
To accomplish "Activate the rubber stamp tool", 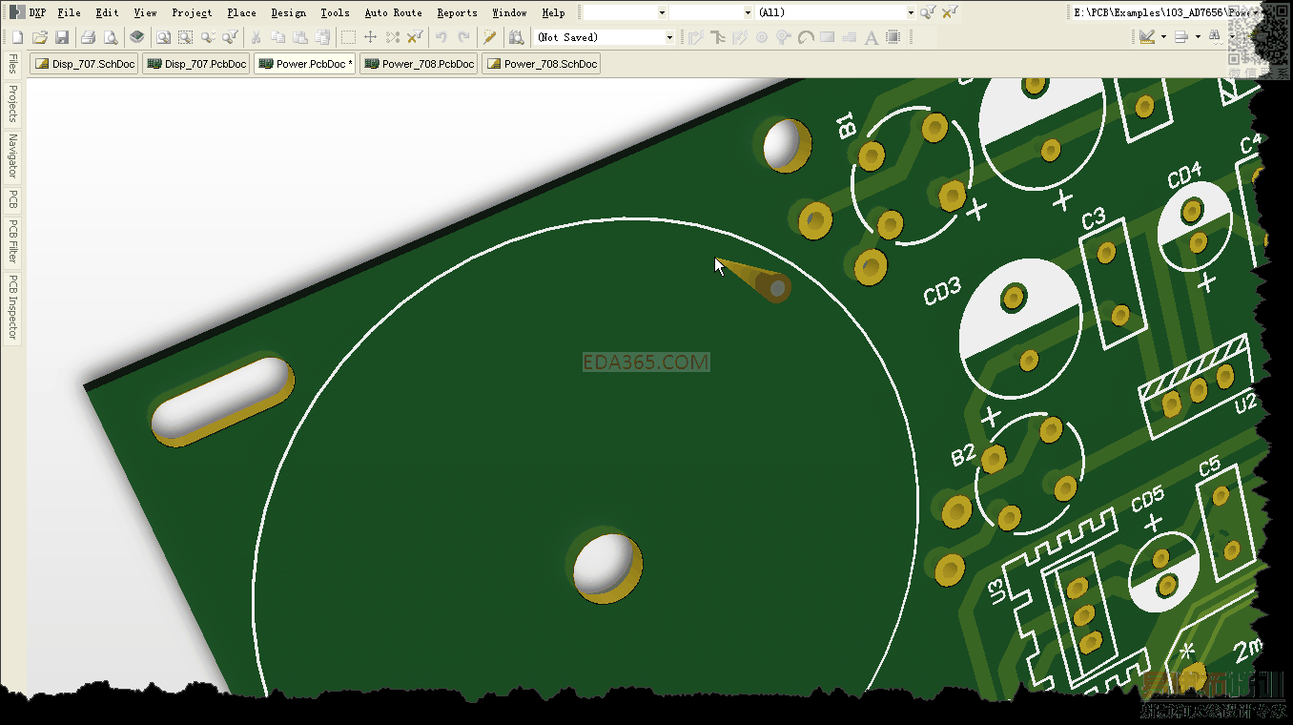I will 322,37.
